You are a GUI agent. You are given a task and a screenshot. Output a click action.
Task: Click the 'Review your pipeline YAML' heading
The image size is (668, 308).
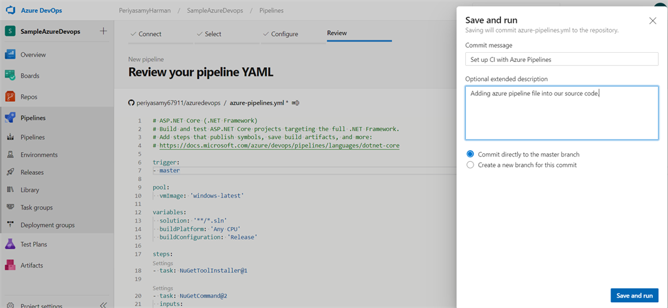pyautogui.click(x=201, y=72)
